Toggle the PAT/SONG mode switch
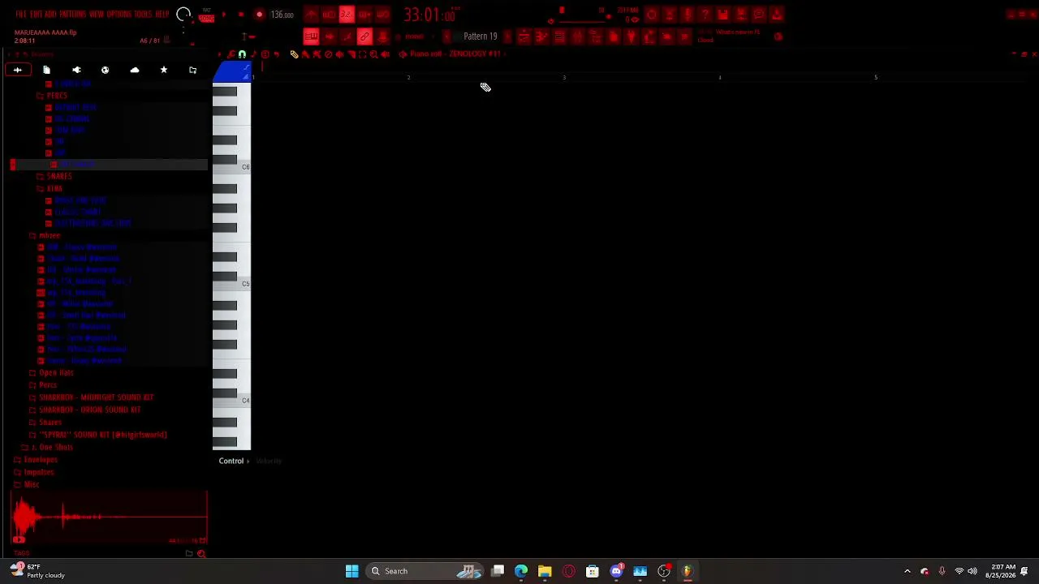The image size is (1039, 584). [206, 16]
